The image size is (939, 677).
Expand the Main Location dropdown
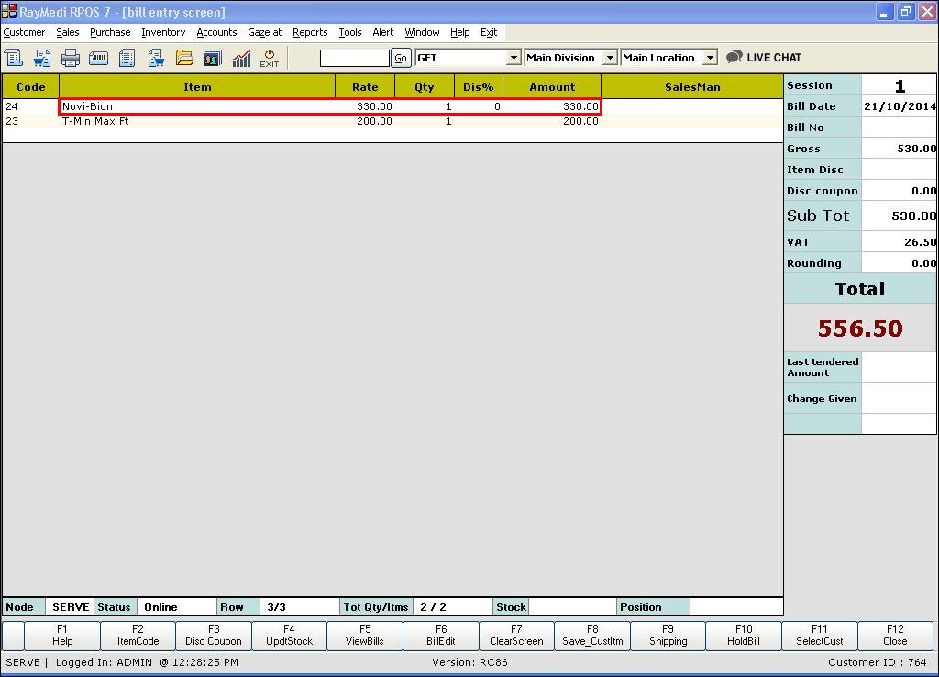pos(710,58)
